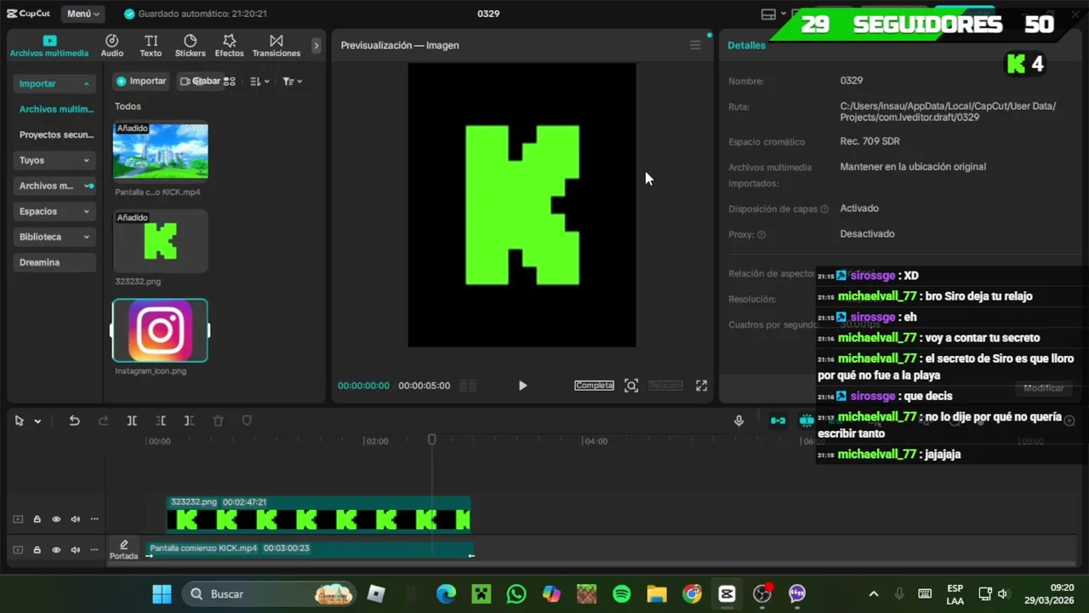Switch to the Stickers tab
Image resolution: width=1089 pixels, height=613 pixels.
coord(190,46)
